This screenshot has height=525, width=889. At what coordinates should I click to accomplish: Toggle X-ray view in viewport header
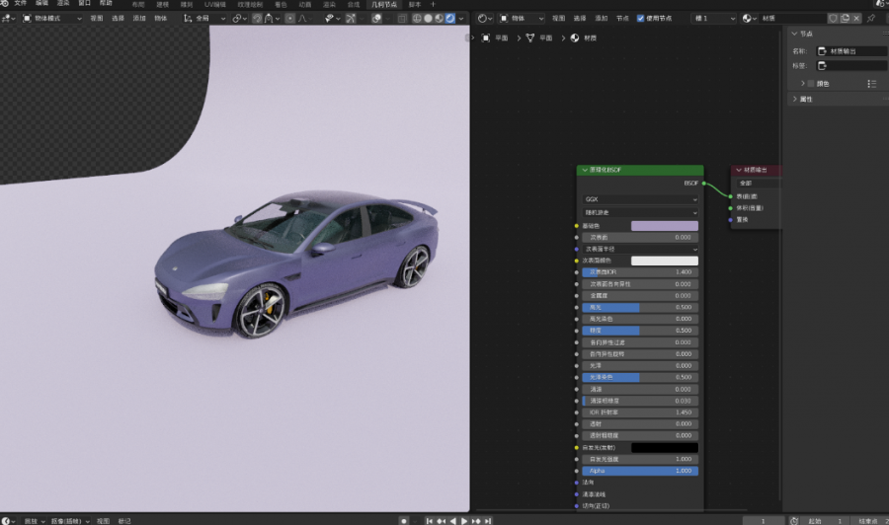pos(401,18)
